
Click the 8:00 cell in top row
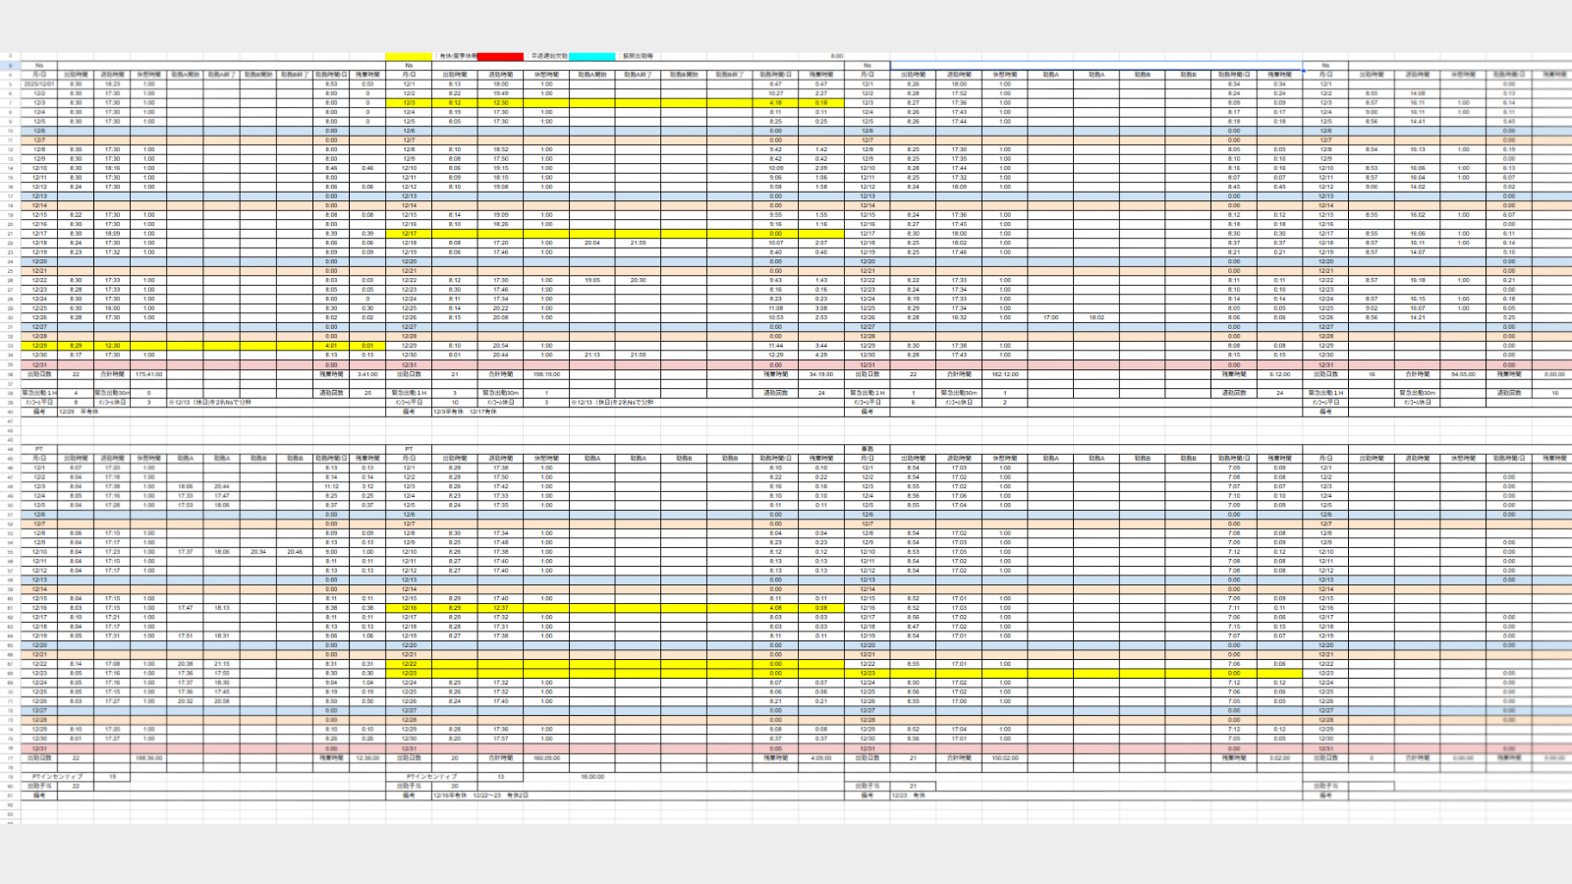[x=836, y=56]
